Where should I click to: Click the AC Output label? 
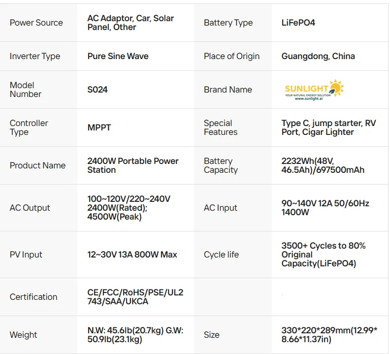[30, 208]
